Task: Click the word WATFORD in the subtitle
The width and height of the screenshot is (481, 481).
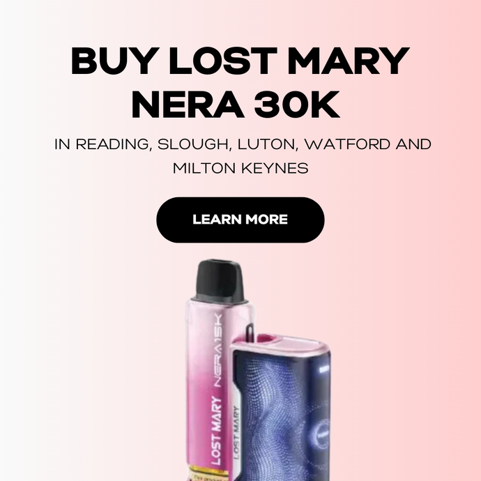Action: 348,144
